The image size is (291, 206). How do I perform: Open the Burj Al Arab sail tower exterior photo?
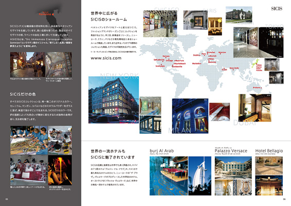(199, 176)
